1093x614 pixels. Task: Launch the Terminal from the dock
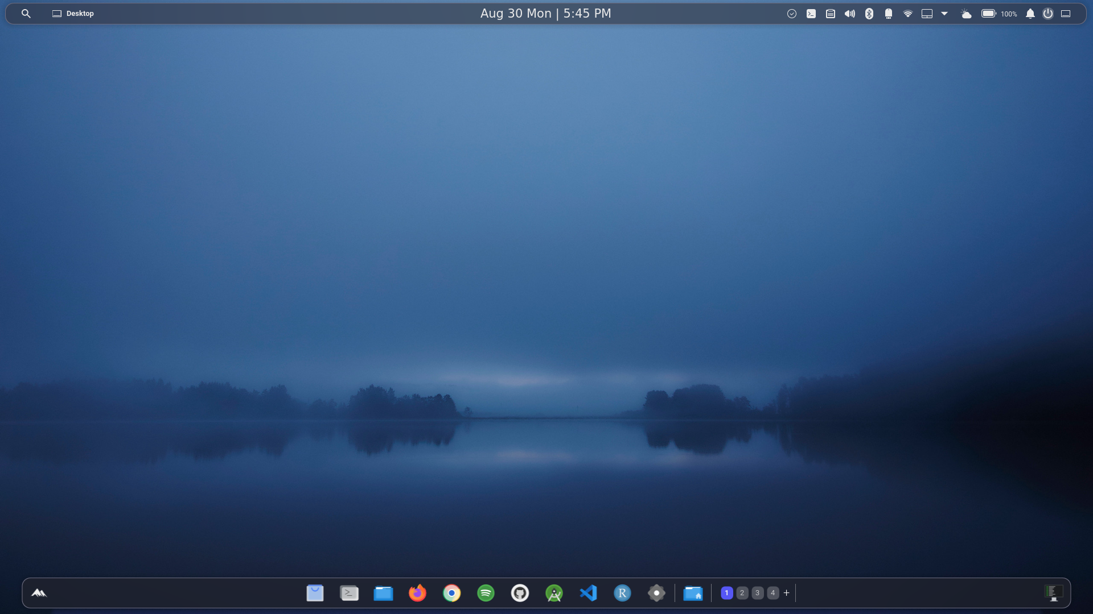tap(349, 593)
